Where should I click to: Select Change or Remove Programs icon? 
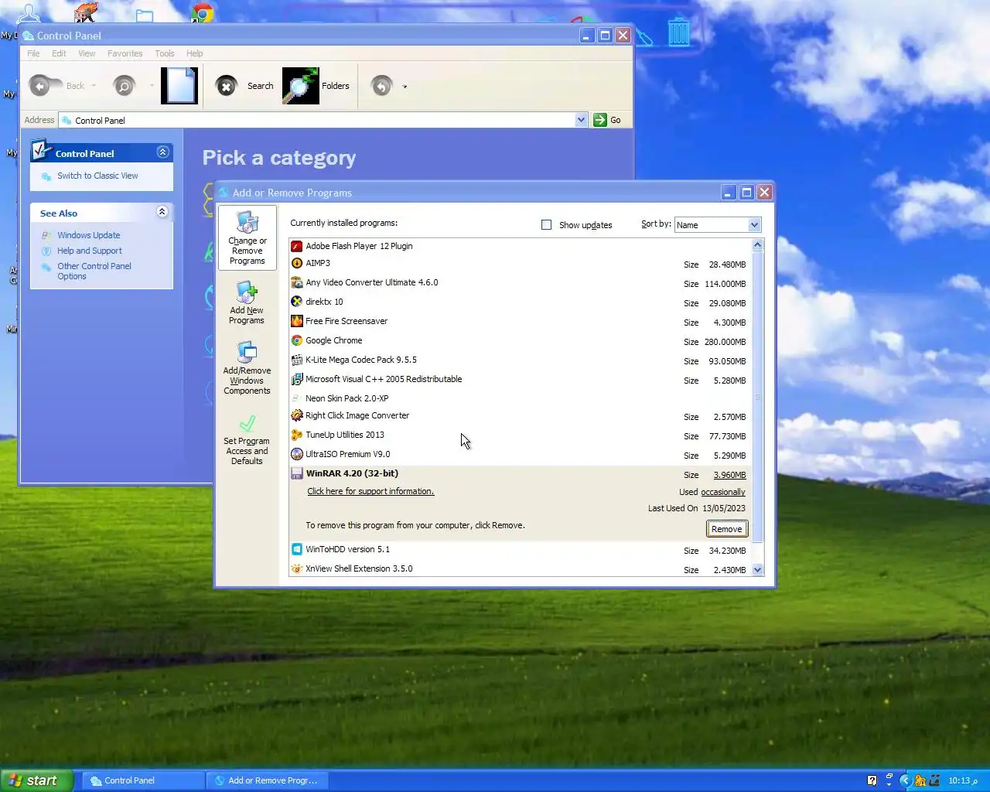click(x=247, y=237)
